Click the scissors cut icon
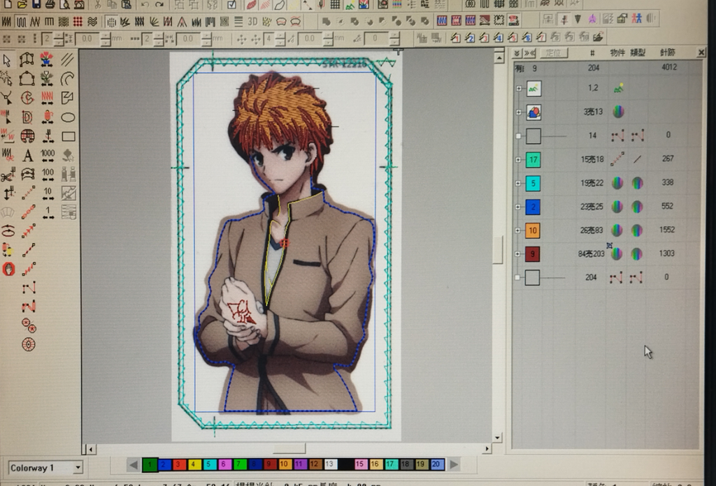716x486 pixels. (x=97, y=5)
